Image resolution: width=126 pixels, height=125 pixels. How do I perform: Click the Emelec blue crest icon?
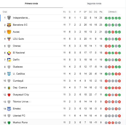point(9,109)
